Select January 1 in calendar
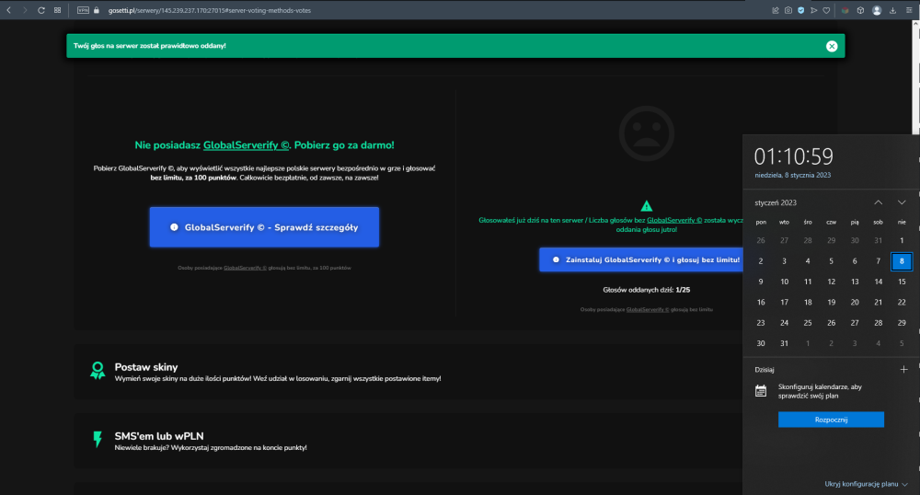 click(x=902, y=240)
